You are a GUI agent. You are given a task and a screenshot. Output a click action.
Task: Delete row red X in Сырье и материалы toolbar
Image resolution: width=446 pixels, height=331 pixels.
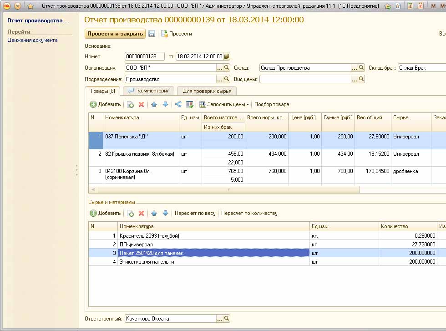pos(142,213)
